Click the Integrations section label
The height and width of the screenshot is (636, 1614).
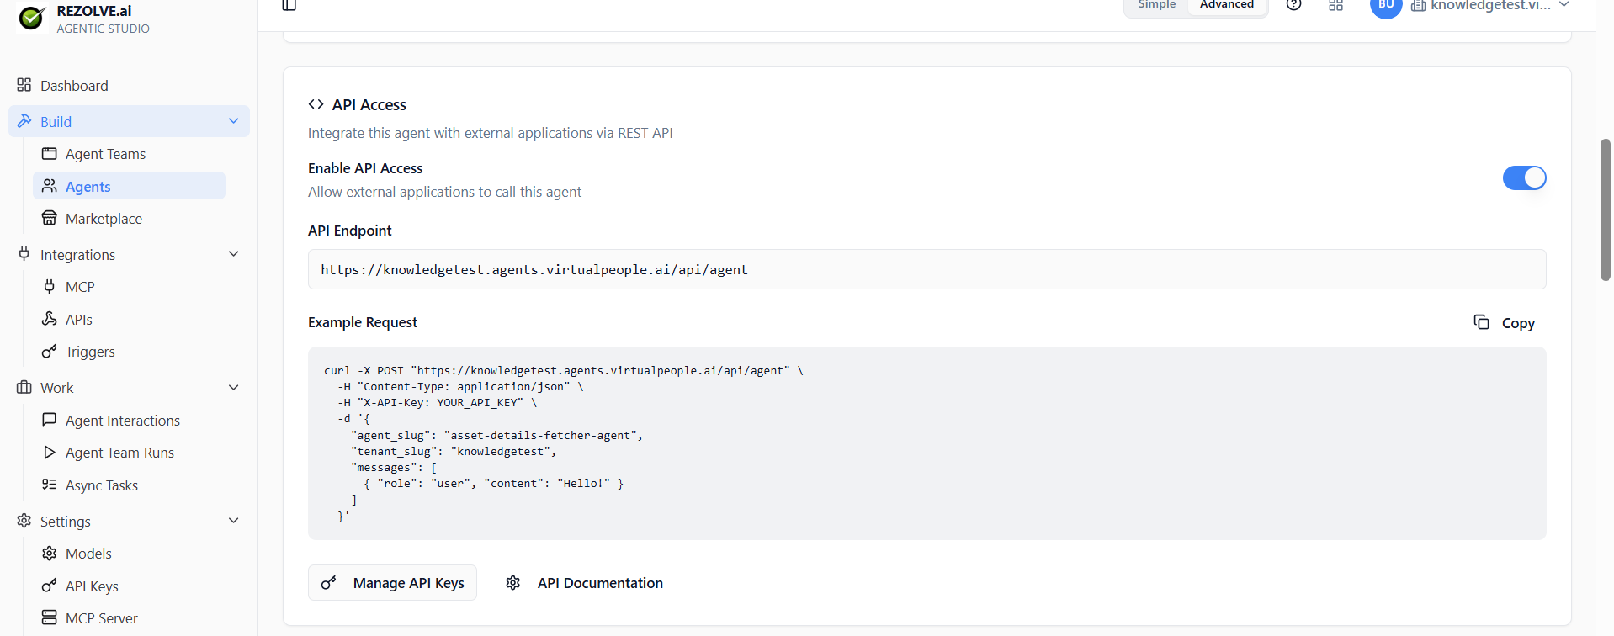tap(77, 255)
